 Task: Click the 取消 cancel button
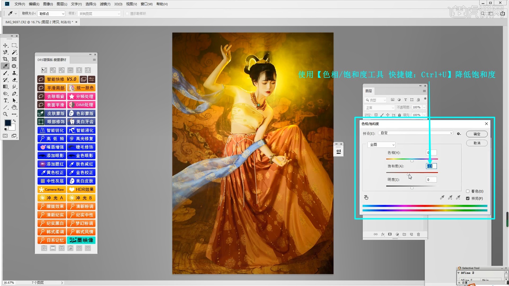(x=477, y=143)
